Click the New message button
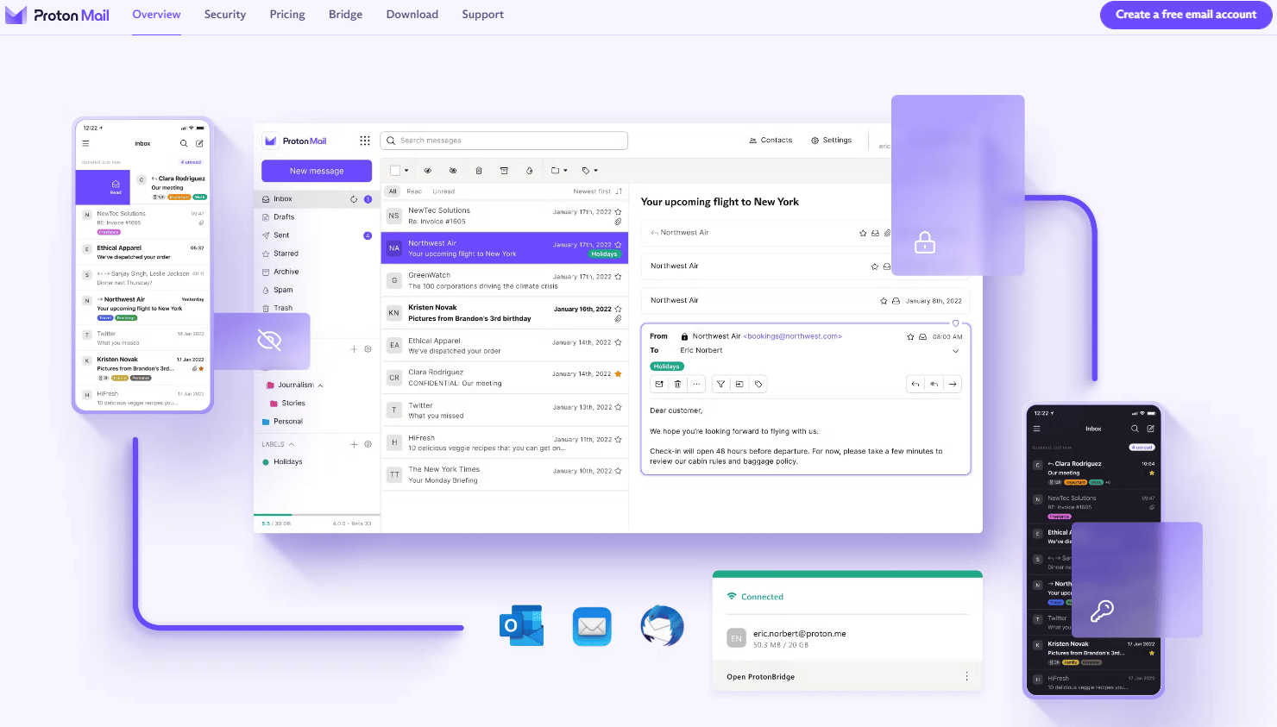Viewport: 1277px width, 727px height. click(317, 171)
